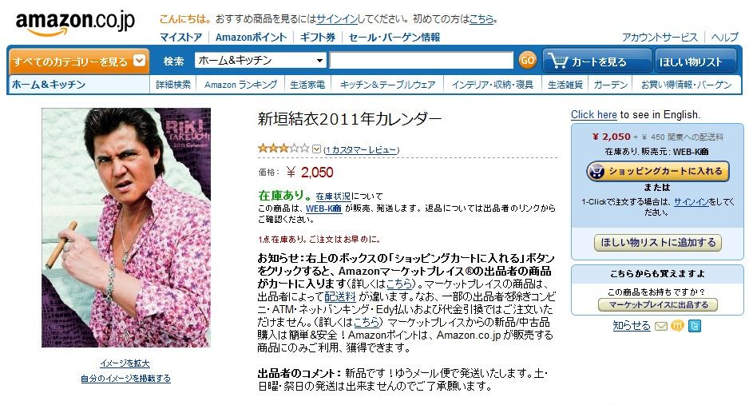Viewport: 749px width, 405px height.
Task: Open the Amazon ランキング tab
Action: (x=240, y=85)
